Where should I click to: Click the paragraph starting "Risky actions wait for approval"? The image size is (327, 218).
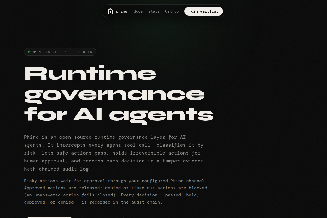(x=116, y=192)
